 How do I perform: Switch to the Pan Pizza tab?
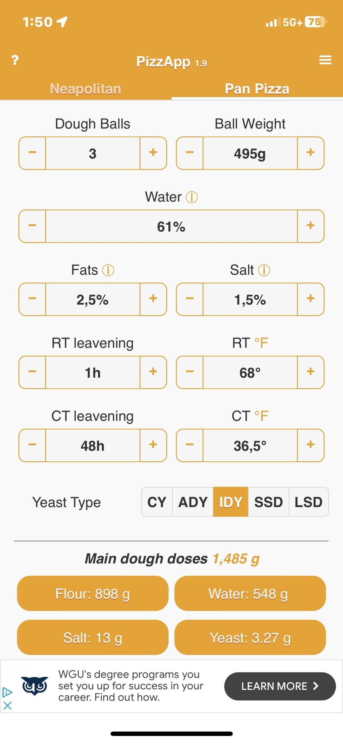[x=257, y=89]
